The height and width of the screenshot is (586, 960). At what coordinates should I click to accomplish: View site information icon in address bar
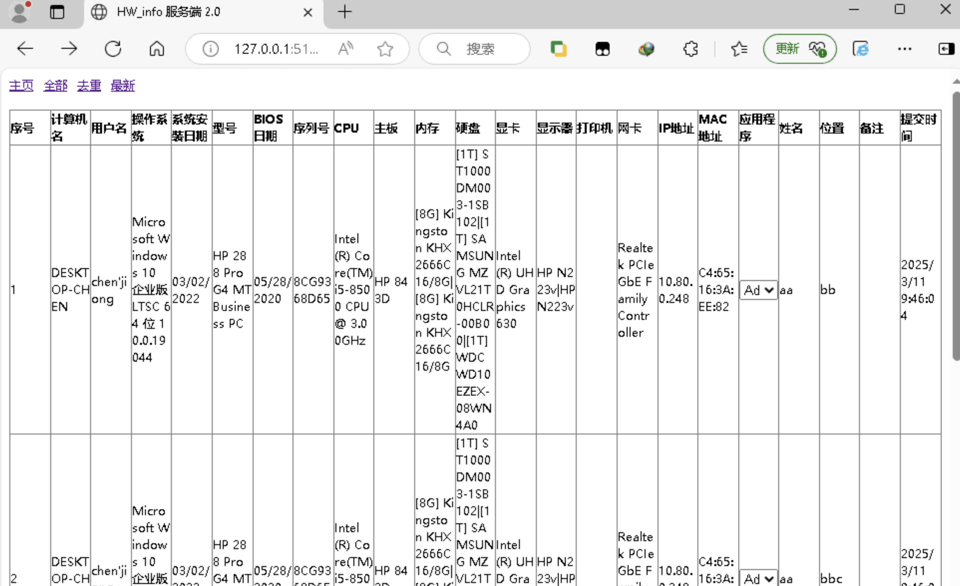[x=211, y=49]
